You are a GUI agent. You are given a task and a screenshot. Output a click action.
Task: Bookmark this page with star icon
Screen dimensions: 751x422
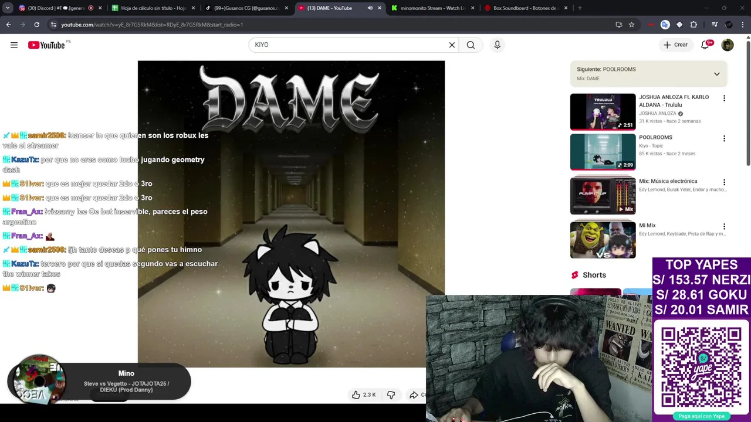(x=631, y=25)
